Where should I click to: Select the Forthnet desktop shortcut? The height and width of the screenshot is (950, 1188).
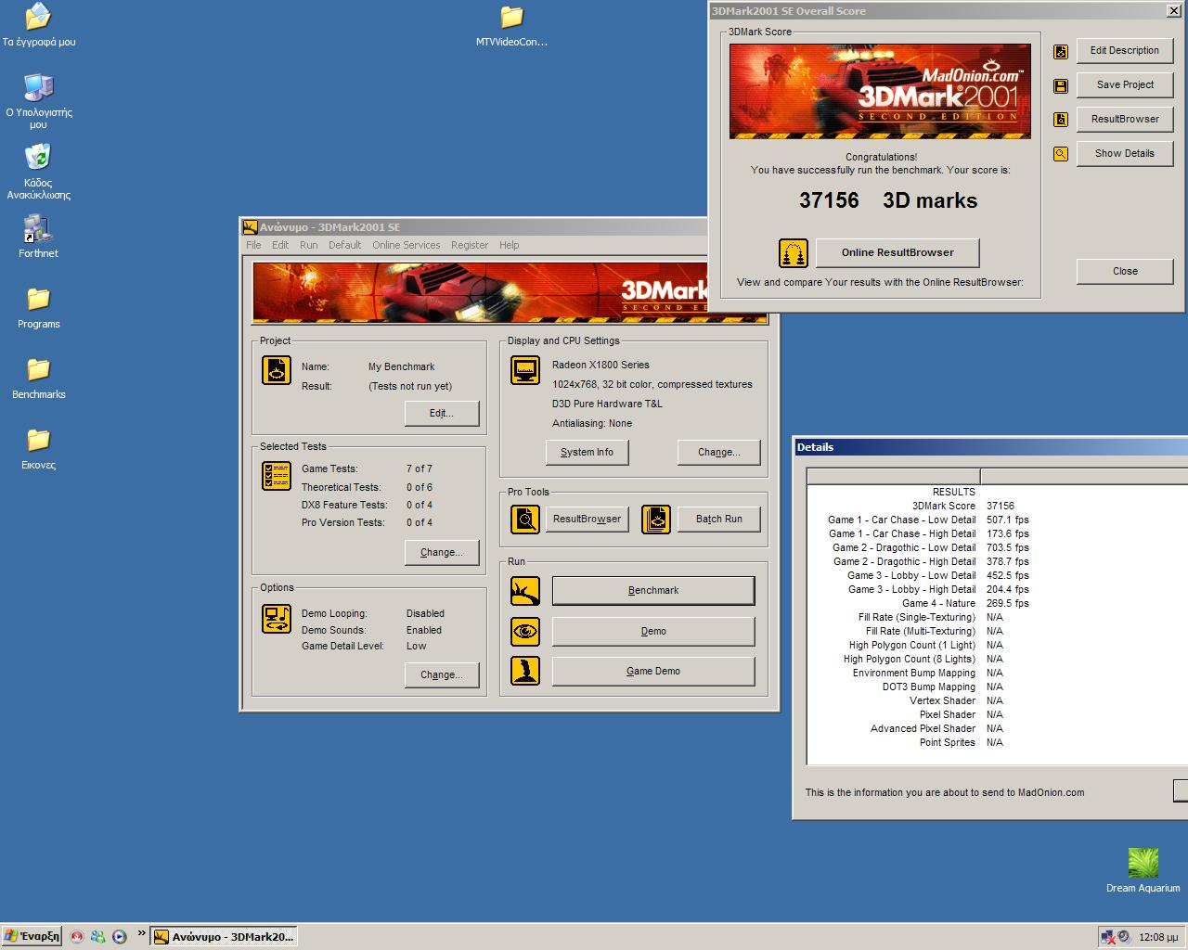pos(38,237)
